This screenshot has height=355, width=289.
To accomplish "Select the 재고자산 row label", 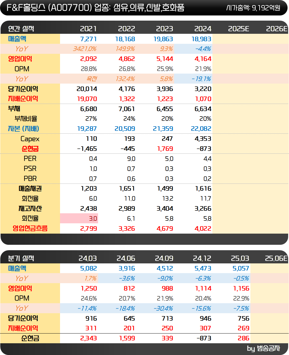I will [x=30, y=208].
